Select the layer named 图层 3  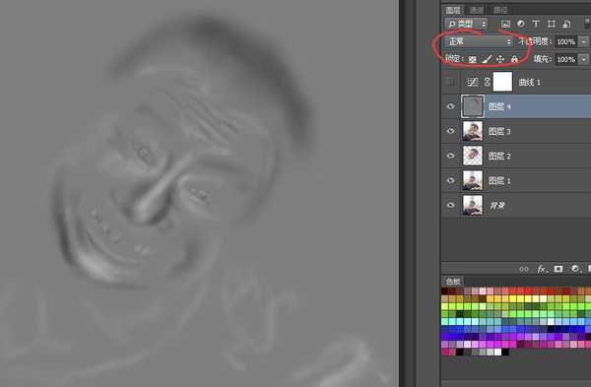point(516,131)
